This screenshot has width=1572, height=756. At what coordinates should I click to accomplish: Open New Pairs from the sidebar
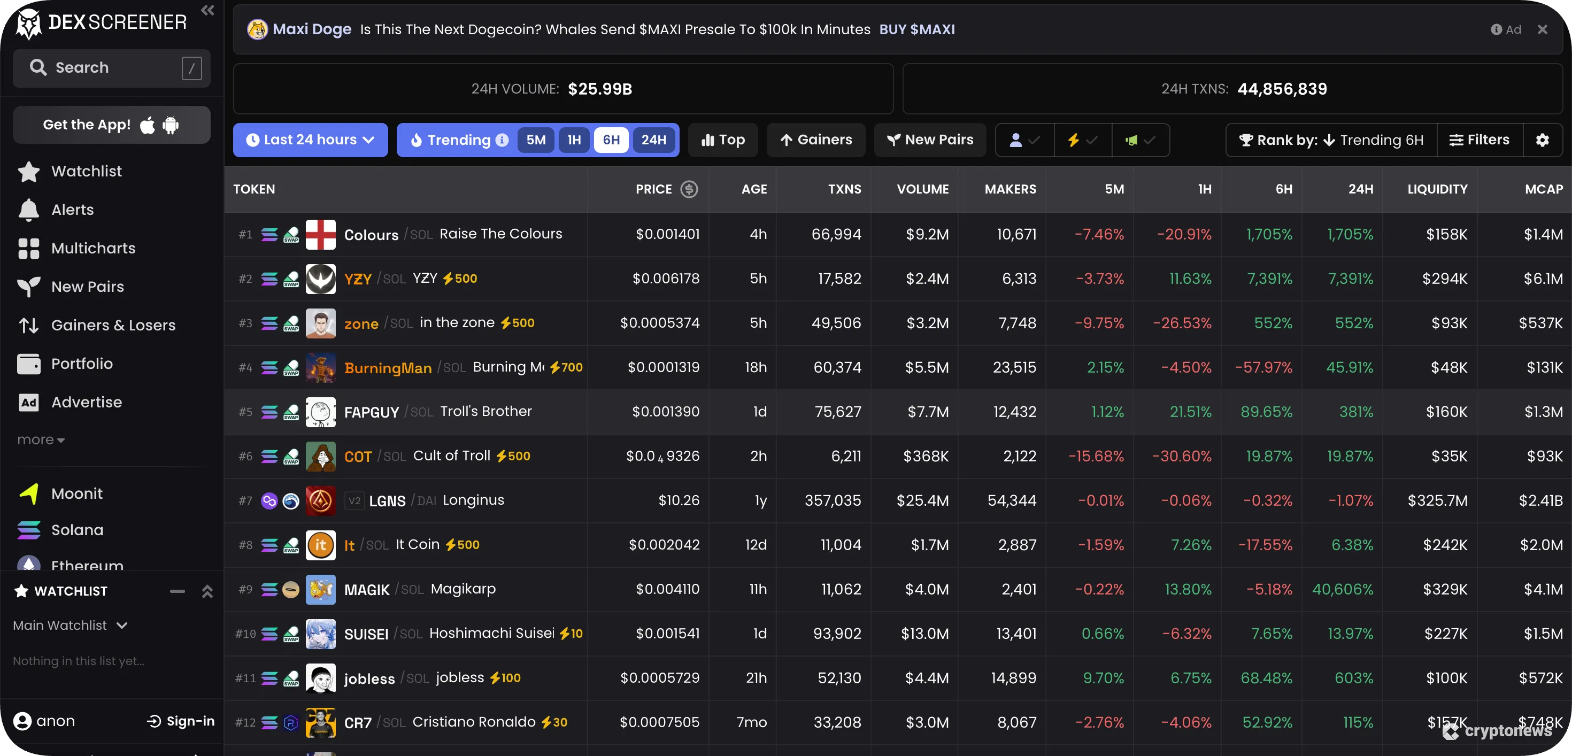click(x=28, y=286)
